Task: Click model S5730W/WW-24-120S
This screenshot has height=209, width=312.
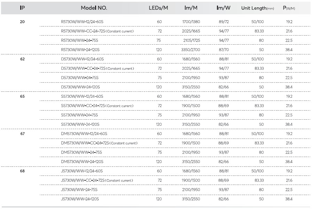Action: (80, 125)
